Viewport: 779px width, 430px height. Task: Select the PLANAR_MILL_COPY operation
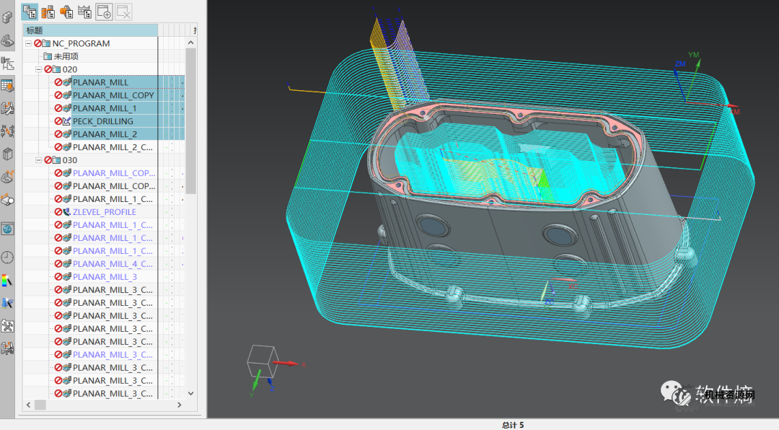tap(113, 95)
